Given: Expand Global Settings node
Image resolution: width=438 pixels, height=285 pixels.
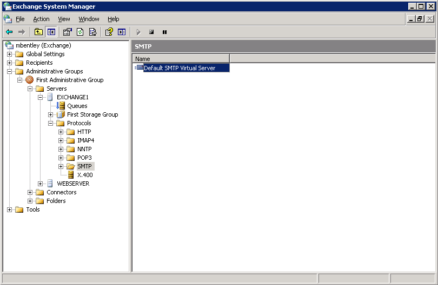Looking at the screenshot, I should click(10, 54).
